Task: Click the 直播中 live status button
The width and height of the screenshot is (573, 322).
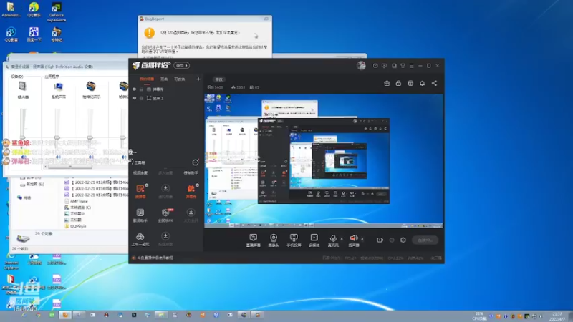Action: coord(425,240)
